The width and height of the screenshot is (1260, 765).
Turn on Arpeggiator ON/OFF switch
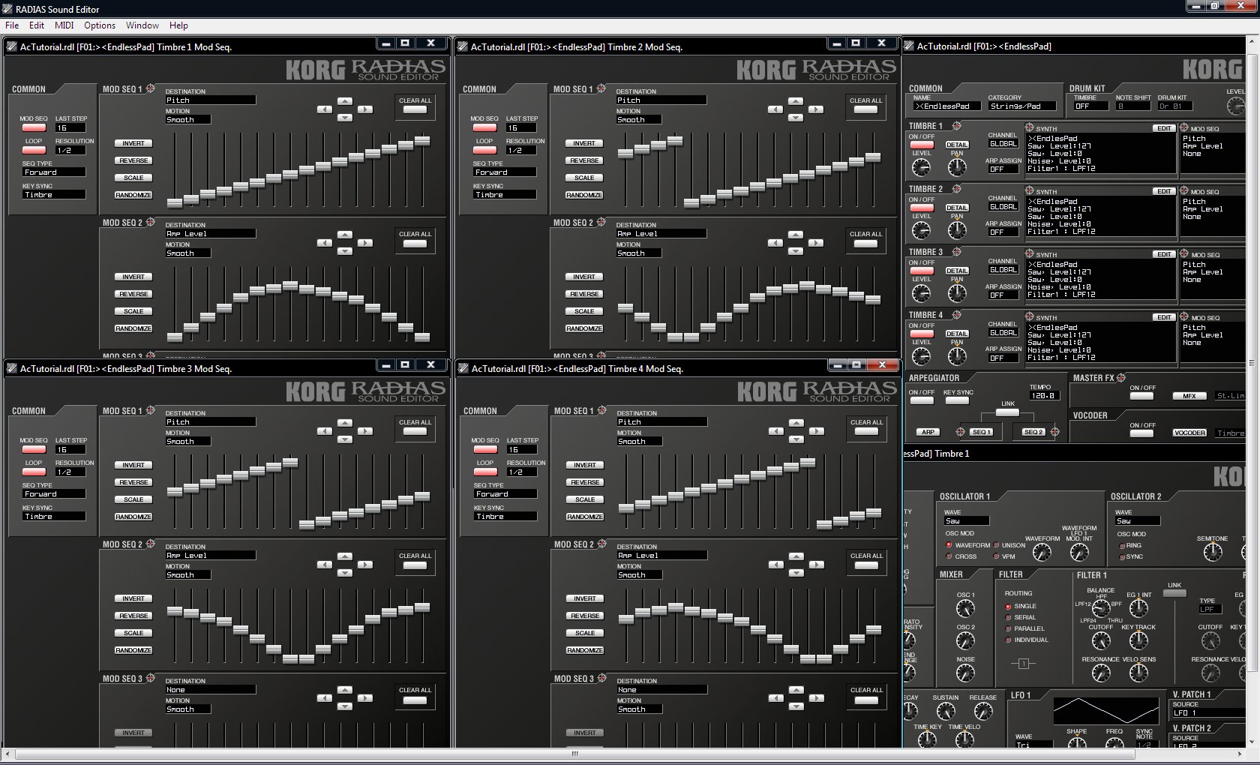921,401
